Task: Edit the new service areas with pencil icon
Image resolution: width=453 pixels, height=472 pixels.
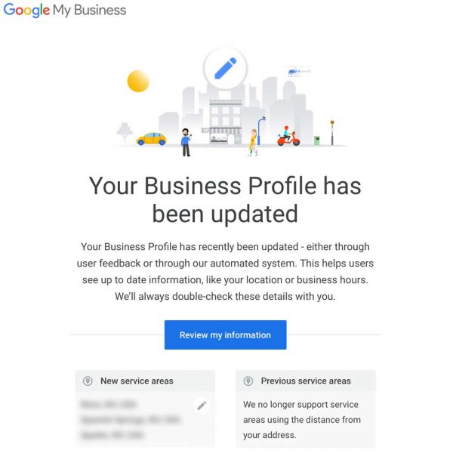Action: pyautogui.click(x=202, y=406)
